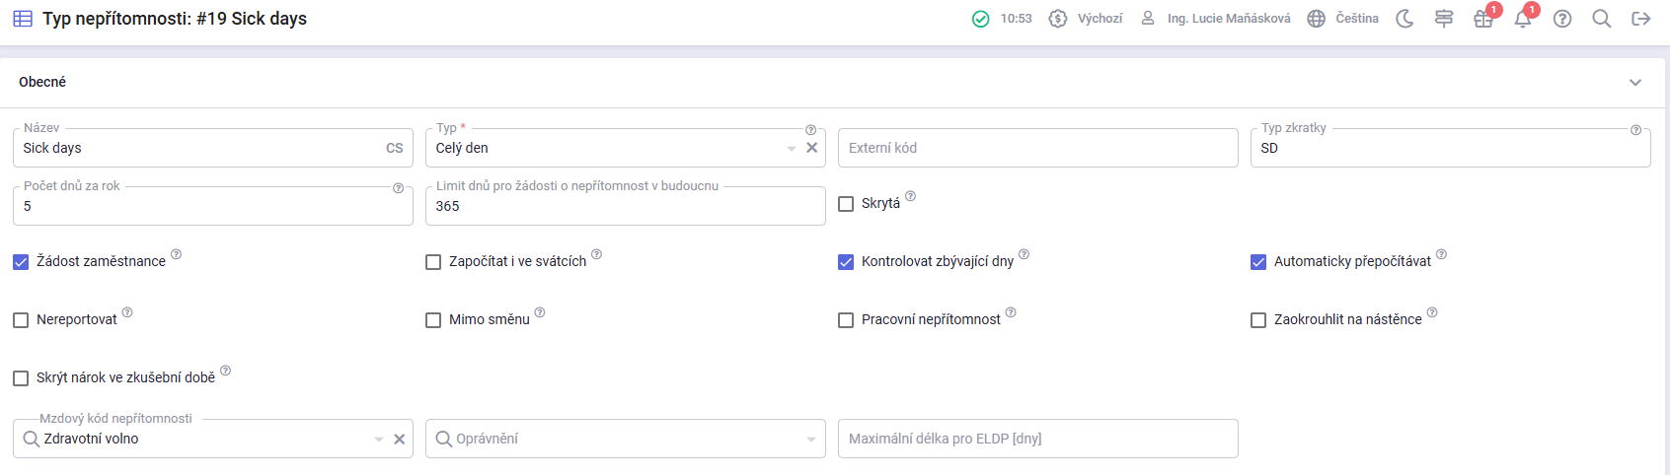
Task: Uncheck Žádost zaměstnance checkbox
Action: click(21, 262)
